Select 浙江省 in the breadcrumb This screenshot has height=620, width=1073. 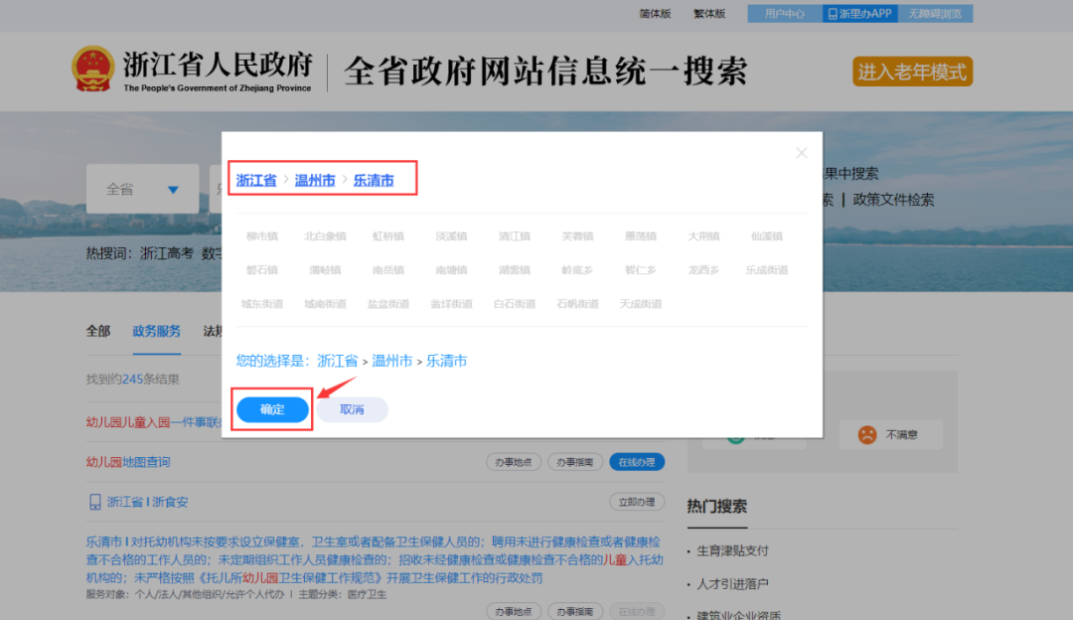coord(256,180)
